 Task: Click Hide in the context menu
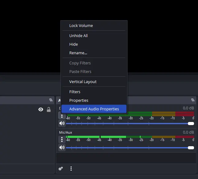pos(94,44)
